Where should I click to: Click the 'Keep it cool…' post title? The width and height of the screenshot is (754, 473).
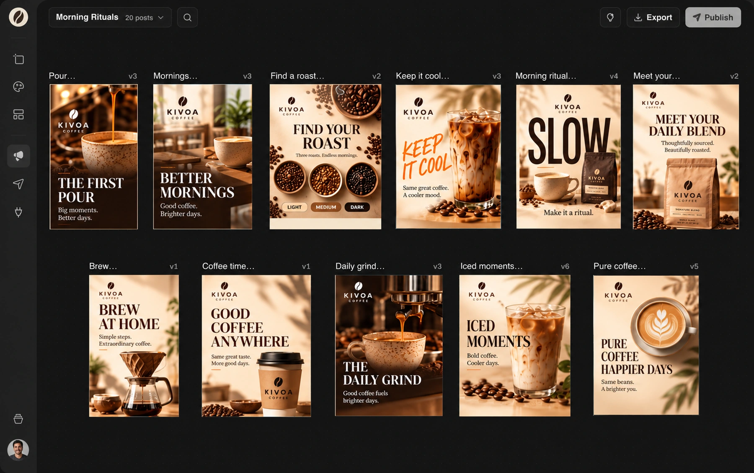[x=423, y=76]
